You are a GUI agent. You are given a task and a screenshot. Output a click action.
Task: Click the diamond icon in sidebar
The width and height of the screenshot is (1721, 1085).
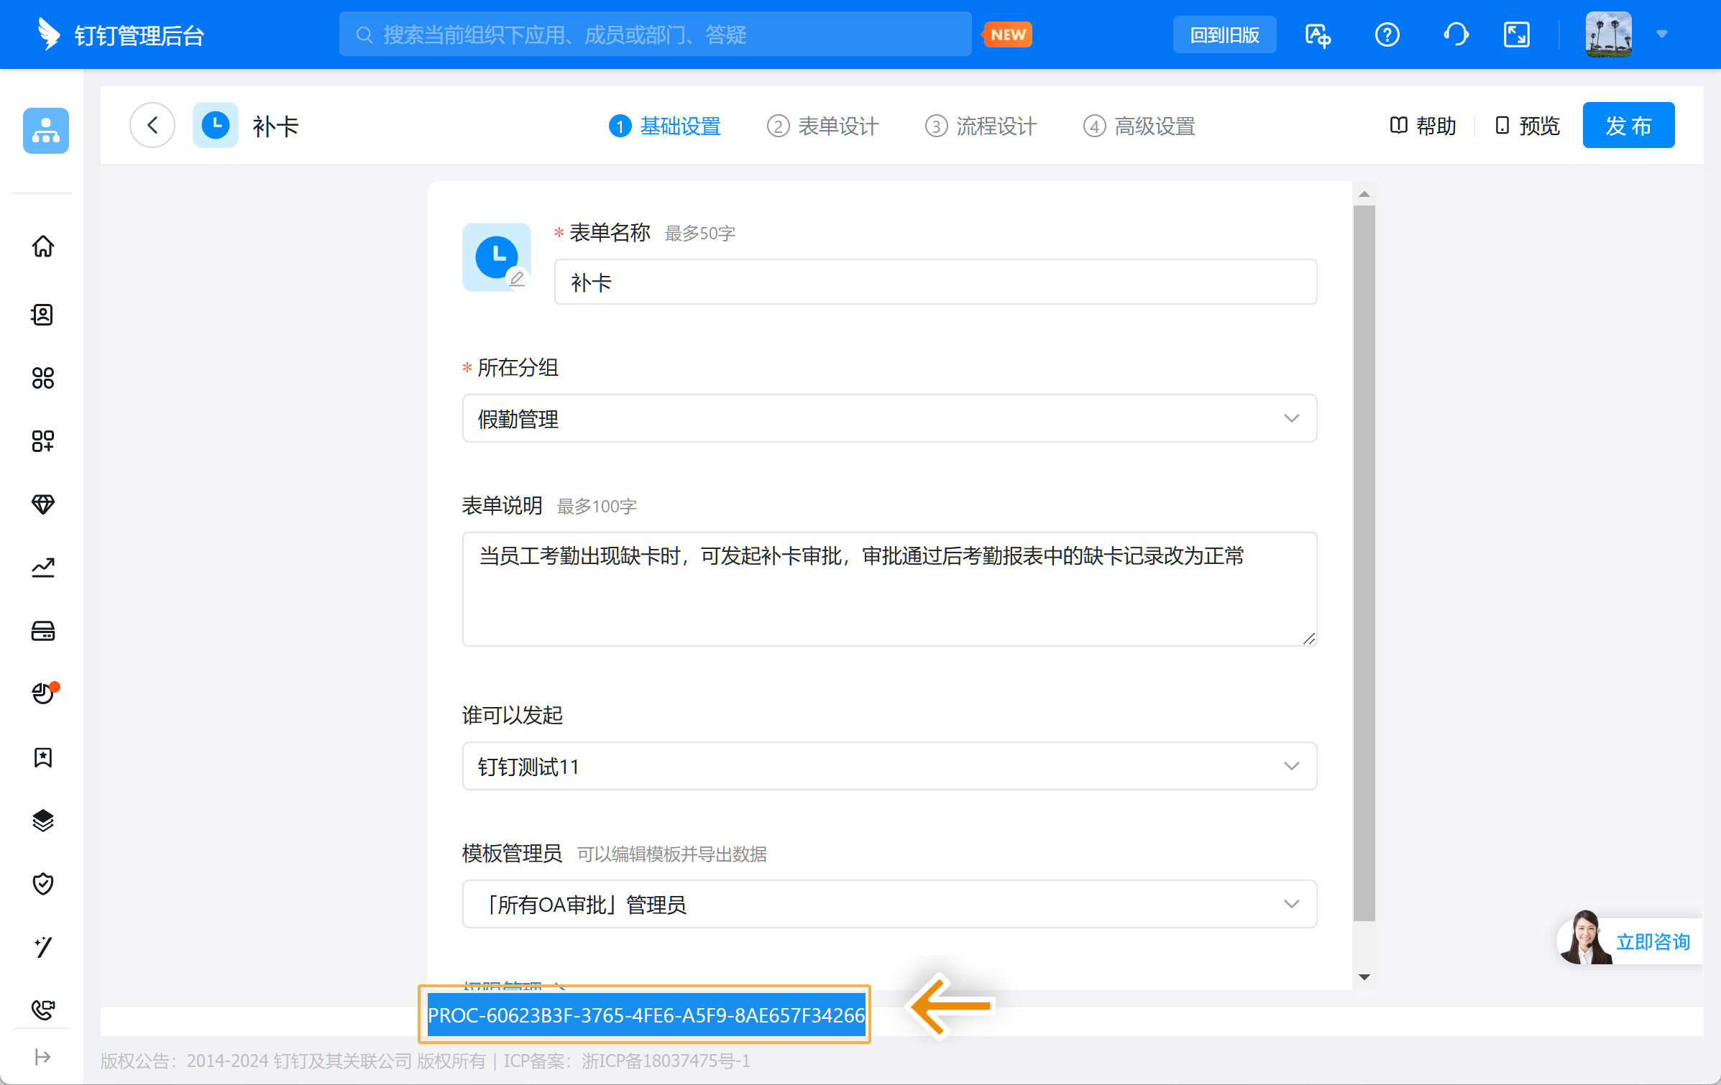click(x=43, y=504)
